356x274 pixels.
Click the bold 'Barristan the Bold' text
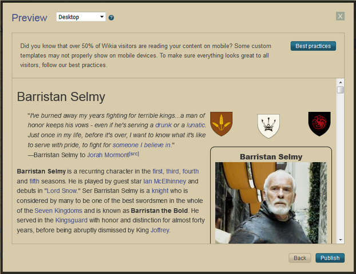pos(159,211)
